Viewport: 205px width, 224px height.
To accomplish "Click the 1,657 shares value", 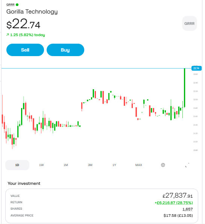I will point(188,209).
